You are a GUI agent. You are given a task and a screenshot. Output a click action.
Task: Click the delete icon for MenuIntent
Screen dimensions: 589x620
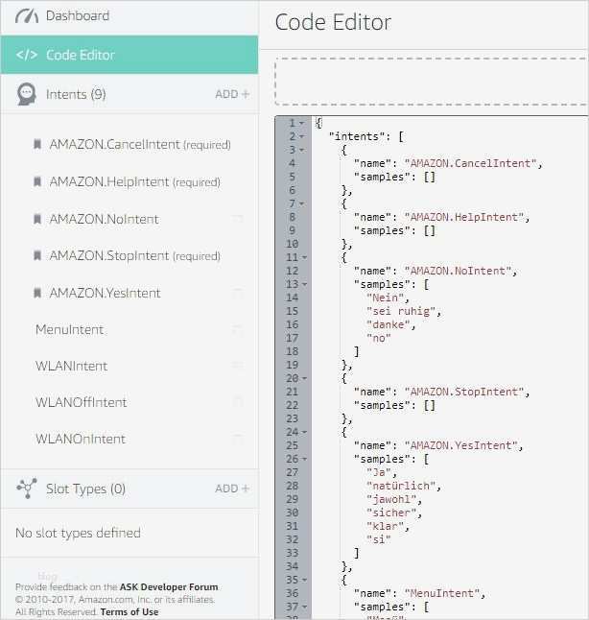238,329
